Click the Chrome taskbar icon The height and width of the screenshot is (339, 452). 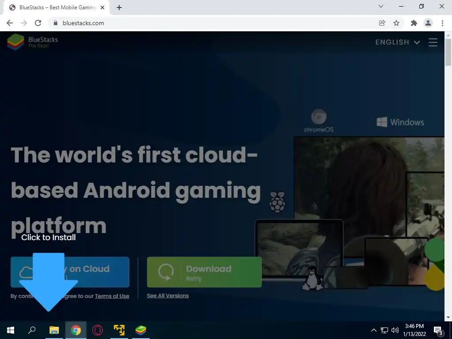point(76,330)
